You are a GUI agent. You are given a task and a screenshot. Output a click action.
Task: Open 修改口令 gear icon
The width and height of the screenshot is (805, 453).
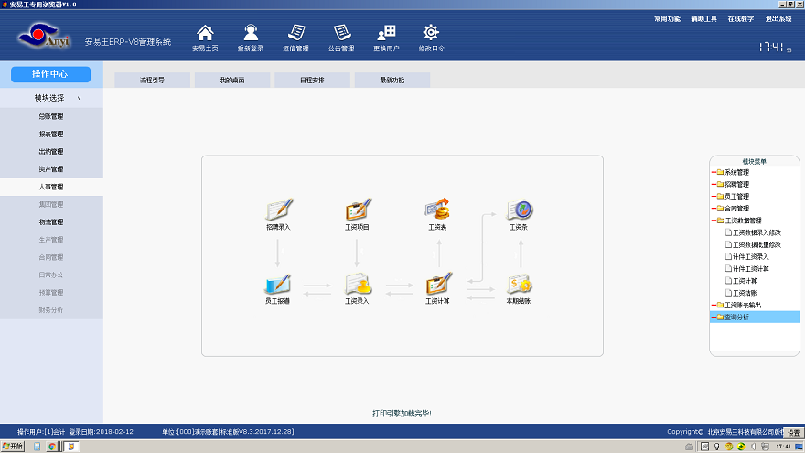point(431,33)
